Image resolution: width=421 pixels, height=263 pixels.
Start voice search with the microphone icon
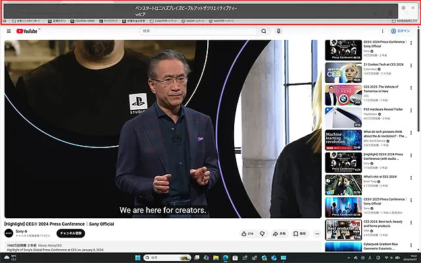click(x=278, y=31)
